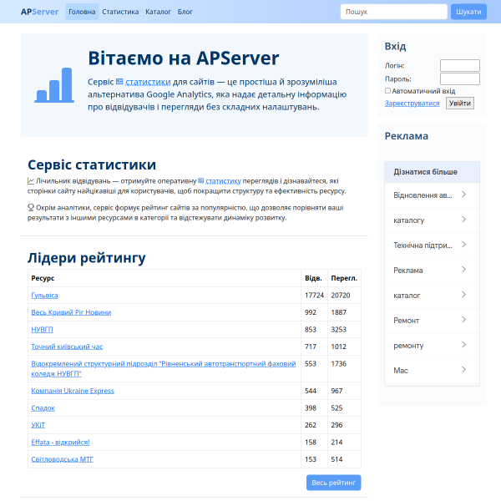501x501 pixels.
Task: Expand the Технічна підтри... item chevron
Action: coord(464,245)
